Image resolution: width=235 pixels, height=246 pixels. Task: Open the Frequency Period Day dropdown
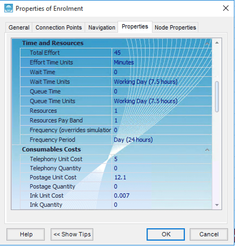[x=162, y=140]
